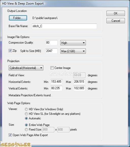Uncheck the Zip checkbox
This screenshot has width=130, height=147.
point(10,51)
